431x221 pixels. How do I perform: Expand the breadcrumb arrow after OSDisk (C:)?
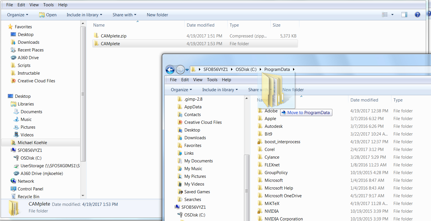tap(260, 69)
